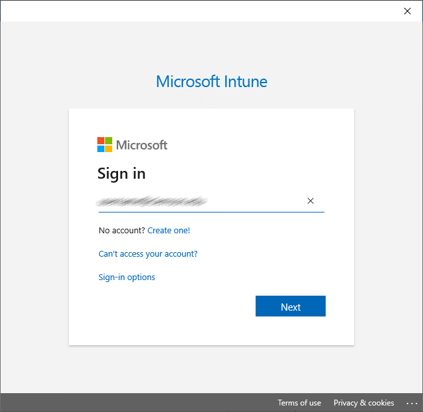Open the footer ellipsis more options

(412, 404)
